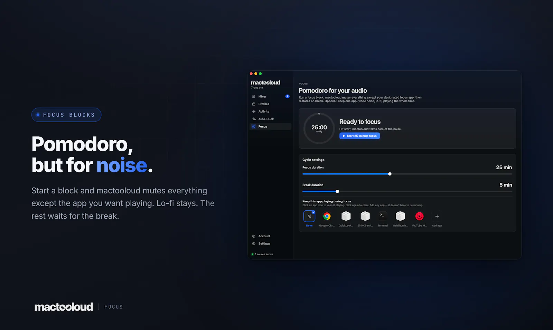Start the 25-minute focus session
Image resolution: width=553 pixels, height=330 pixels.
[x=359, y=136]
